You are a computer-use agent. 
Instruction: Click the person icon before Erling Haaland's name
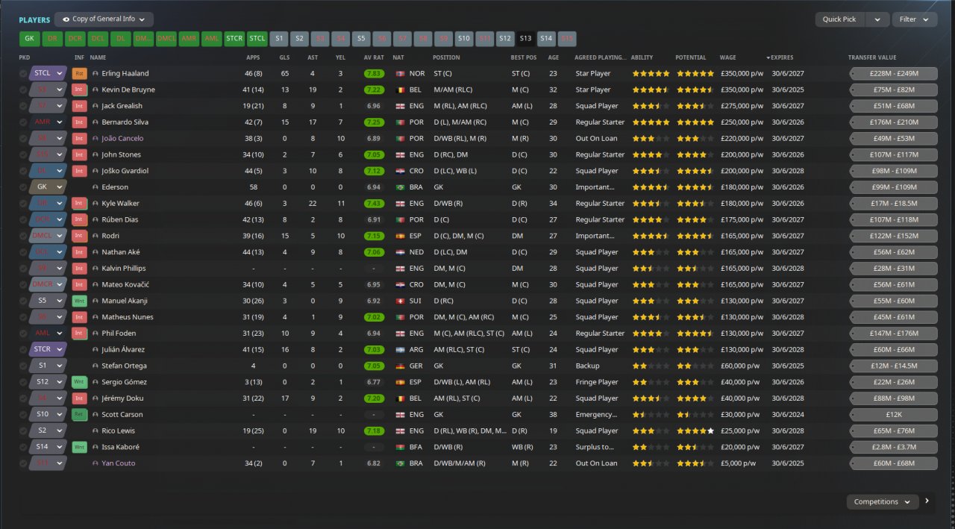tap(95, 74)
